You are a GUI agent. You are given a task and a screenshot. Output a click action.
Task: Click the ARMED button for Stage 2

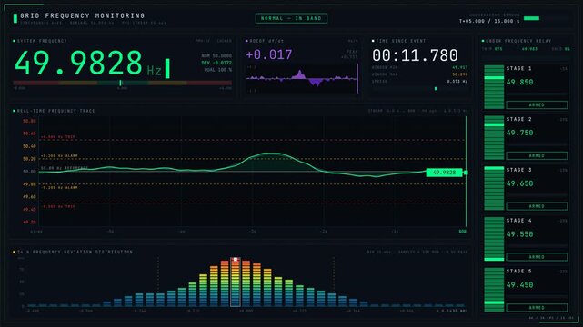pos(537,155)
